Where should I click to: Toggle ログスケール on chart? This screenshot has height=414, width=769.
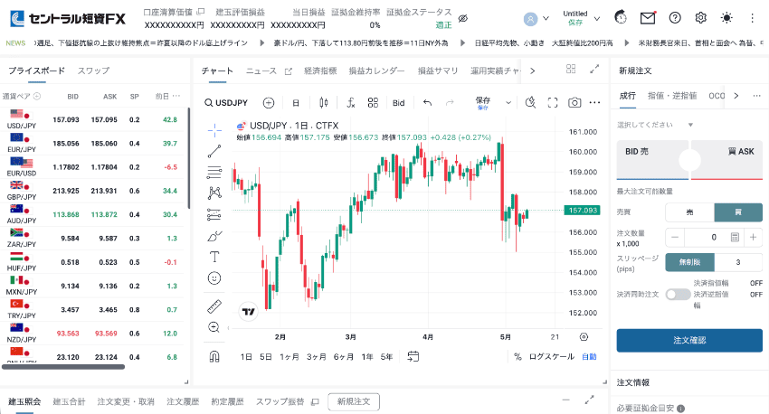[x=552, y=357]
